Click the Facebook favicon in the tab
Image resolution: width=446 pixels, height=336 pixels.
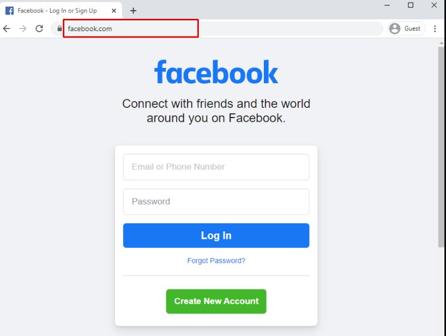[10, 11]
